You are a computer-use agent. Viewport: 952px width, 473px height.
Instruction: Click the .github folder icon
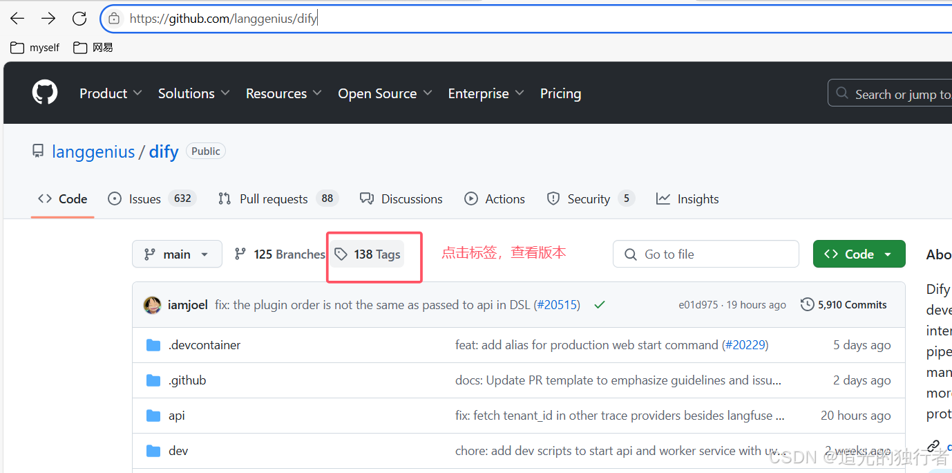[153, 380]
